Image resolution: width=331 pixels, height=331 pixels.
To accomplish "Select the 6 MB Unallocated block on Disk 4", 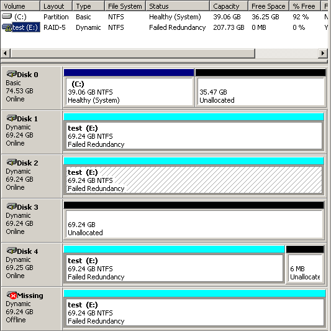I will click(305, 268).
